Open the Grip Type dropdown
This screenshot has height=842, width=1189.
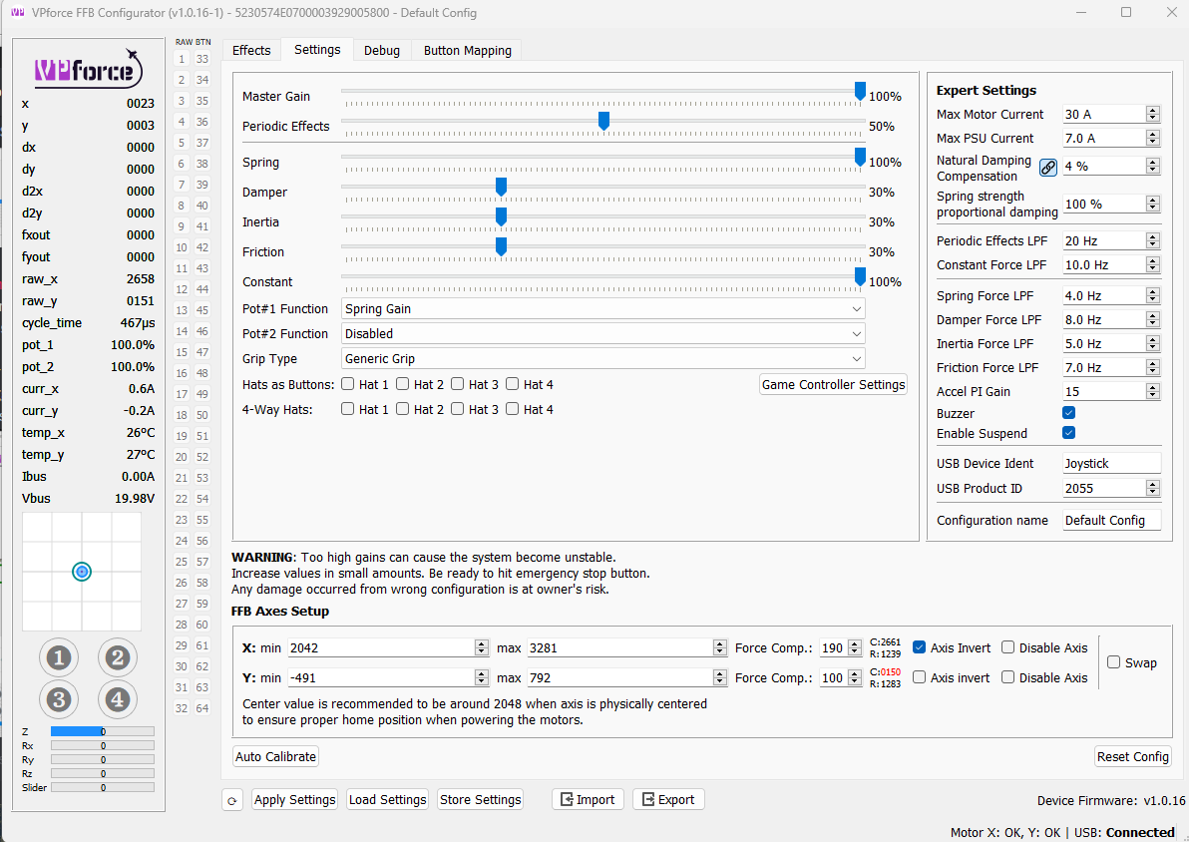coord(602,359)
